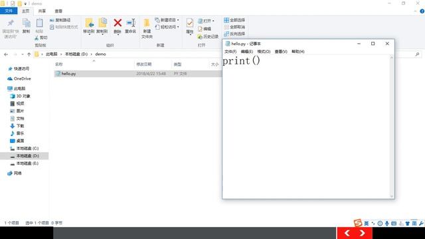Expand the chevron after 此电脑 in the address bar

61,54
